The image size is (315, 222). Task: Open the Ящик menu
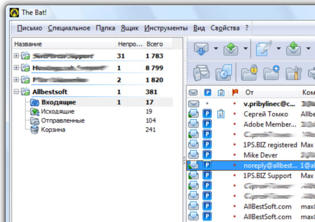point(130,28)
